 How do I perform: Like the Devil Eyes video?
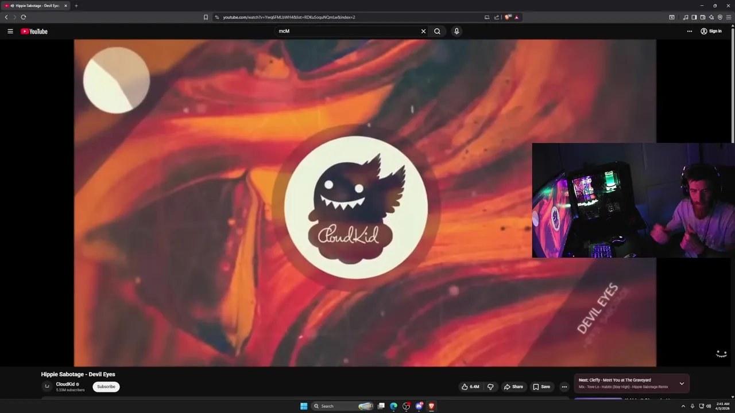(x=470, y=387)
